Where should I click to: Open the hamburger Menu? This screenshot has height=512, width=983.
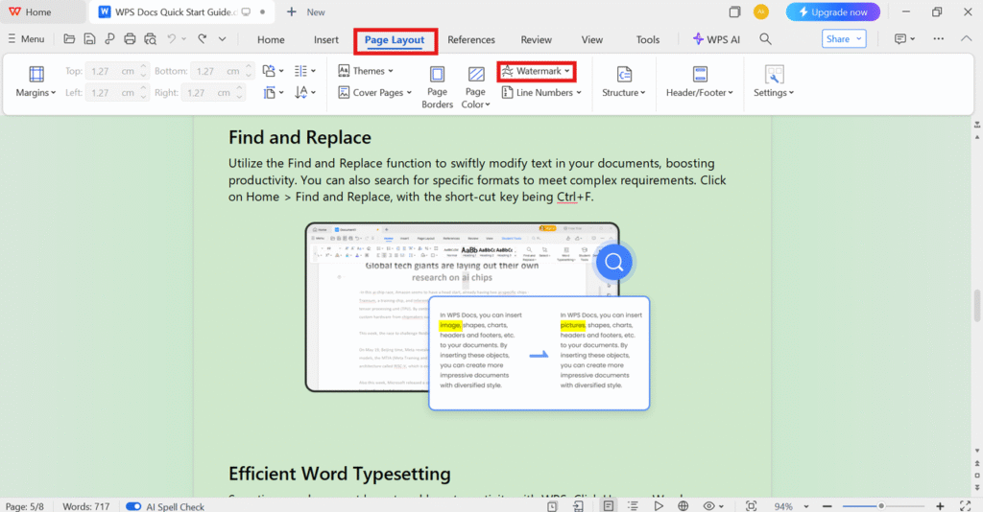pos(26,38)
